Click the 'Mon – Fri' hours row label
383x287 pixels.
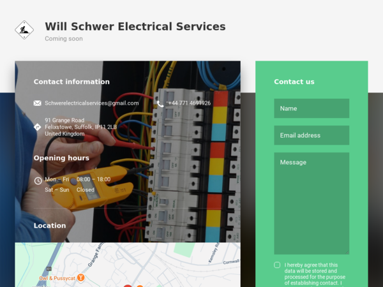(x=57, y=179)
